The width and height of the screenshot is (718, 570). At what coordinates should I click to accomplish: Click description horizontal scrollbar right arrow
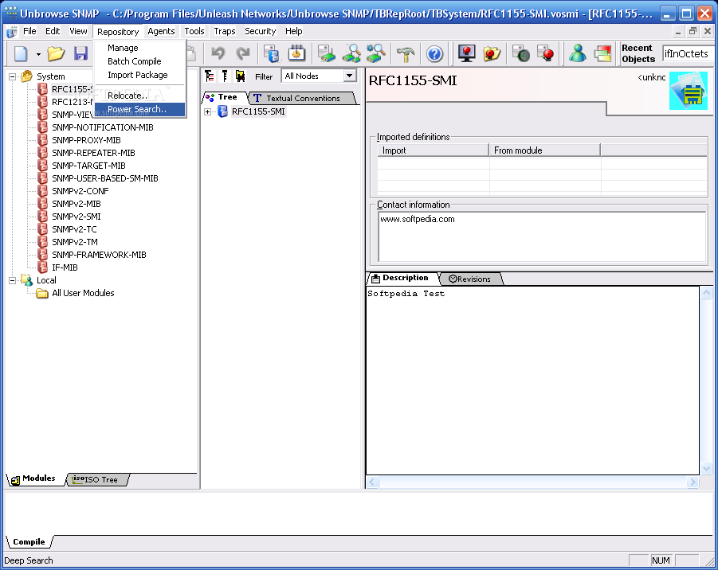point(692,482)
